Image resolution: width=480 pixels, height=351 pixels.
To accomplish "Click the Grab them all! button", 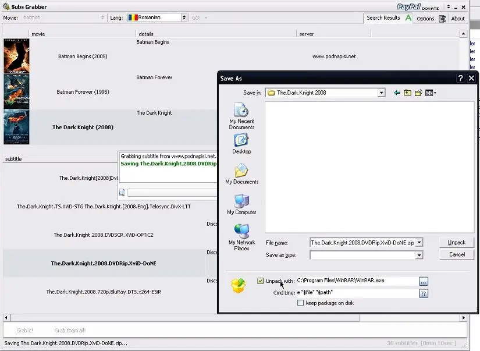I will (x=70, y=331).
